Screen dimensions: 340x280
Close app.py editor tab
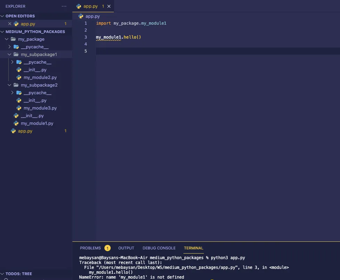click(x=109, y=6)
